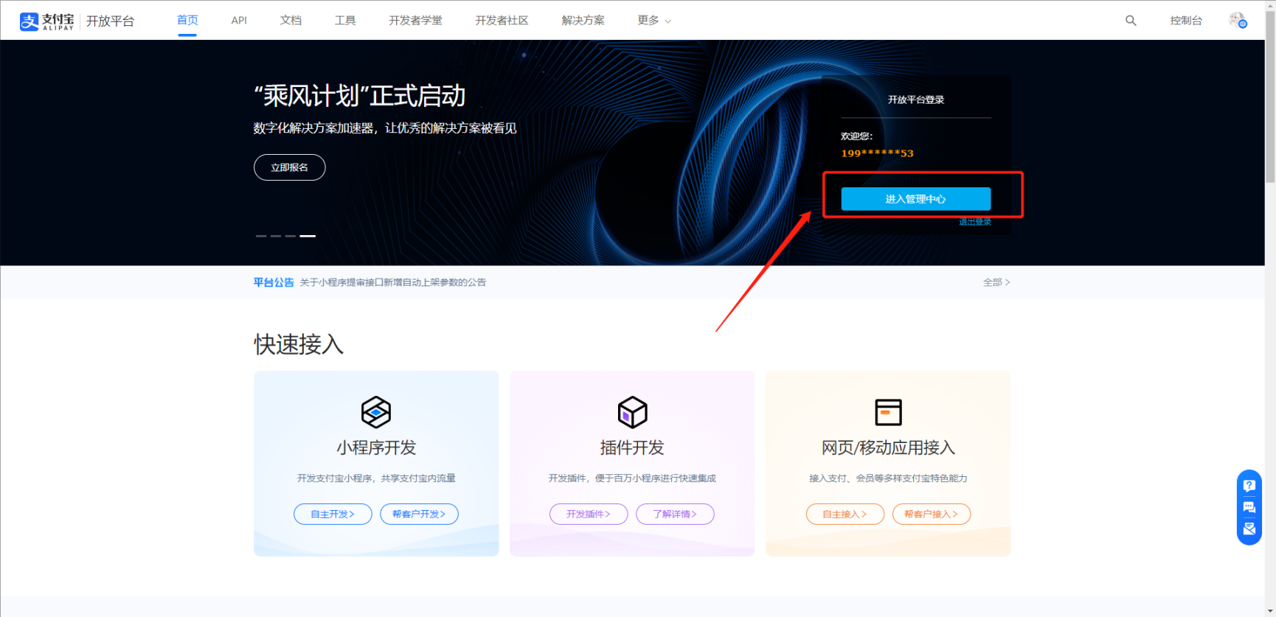Viewport: 1276px width, 617px height.
Task: Click the 自主开发 button
Action: point(333,514)
